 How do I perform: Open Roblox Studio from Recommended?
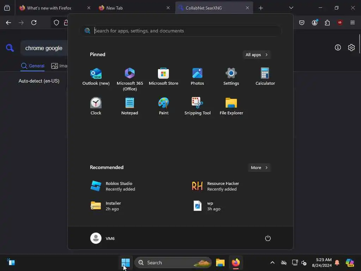click(x=113, y=186)
